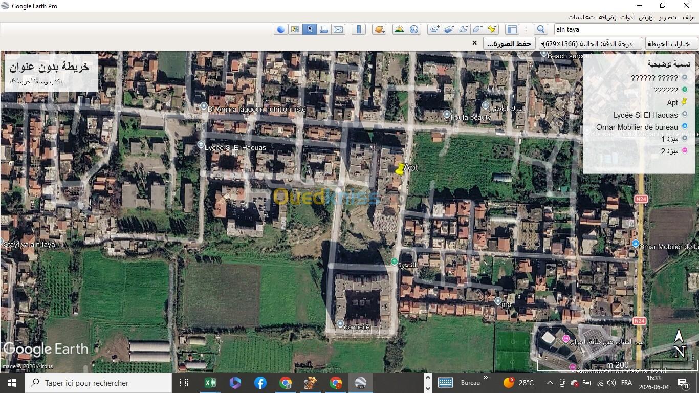
Task: Click the north arrow compass
Action: pos(679,344)
